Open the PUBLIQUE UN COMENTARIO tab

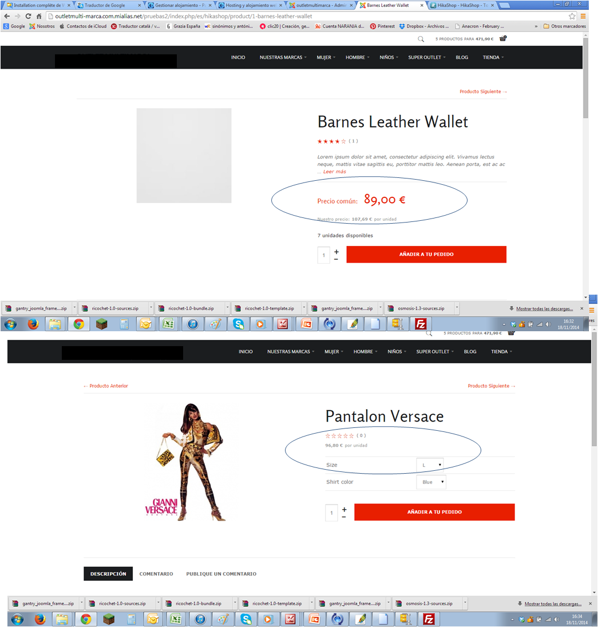click(221, 574)
